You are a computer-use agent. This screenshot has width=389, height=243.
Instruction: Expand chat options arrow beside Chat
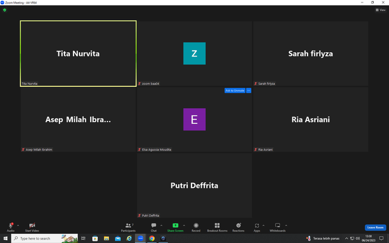coord(161,225)
